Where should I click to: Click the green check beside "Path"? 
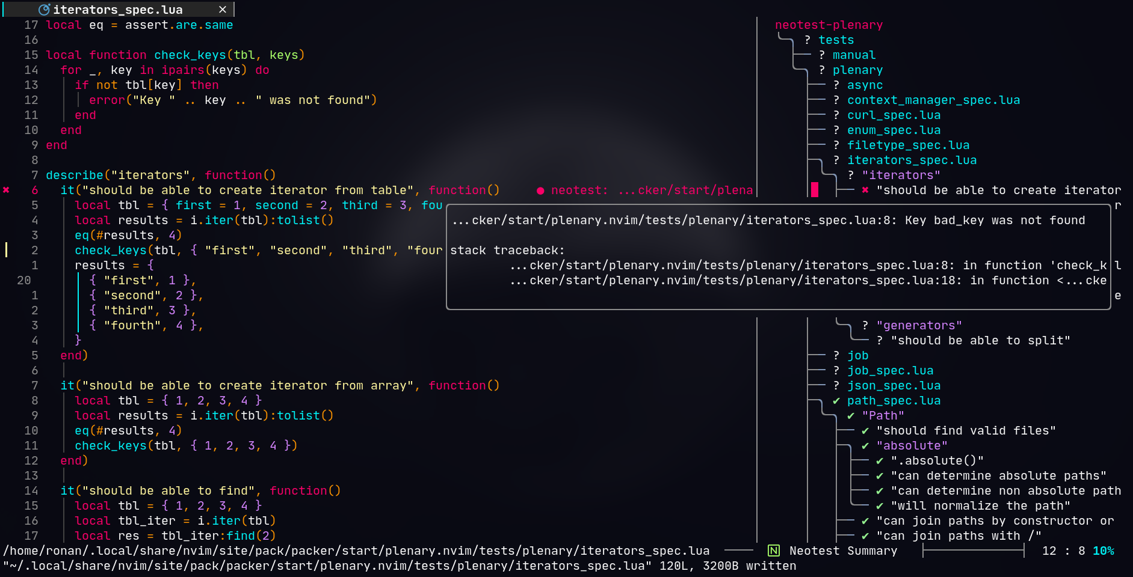851,415
